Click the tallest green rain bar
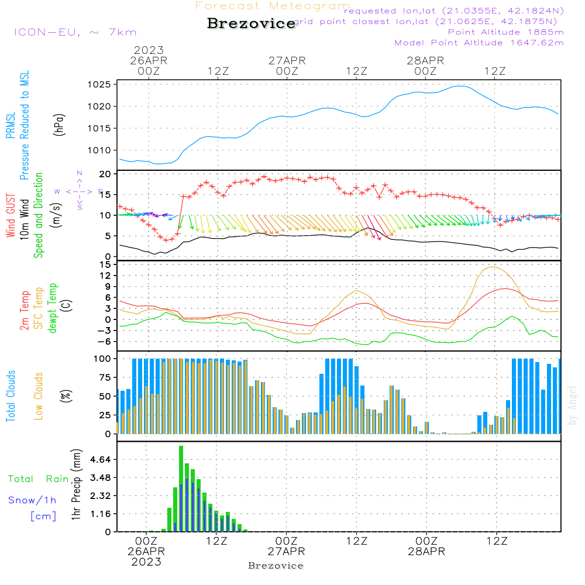The width and height of the screenshot is (585, 585). 181,488
